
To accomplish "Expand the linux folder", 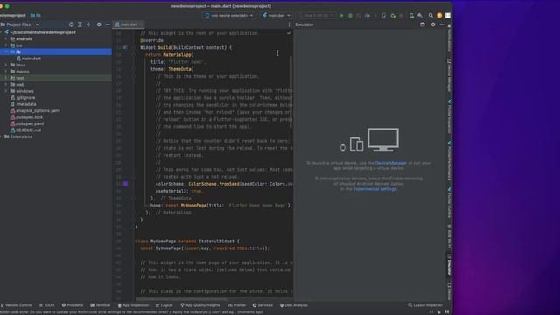I will click(x=6, y=65).
